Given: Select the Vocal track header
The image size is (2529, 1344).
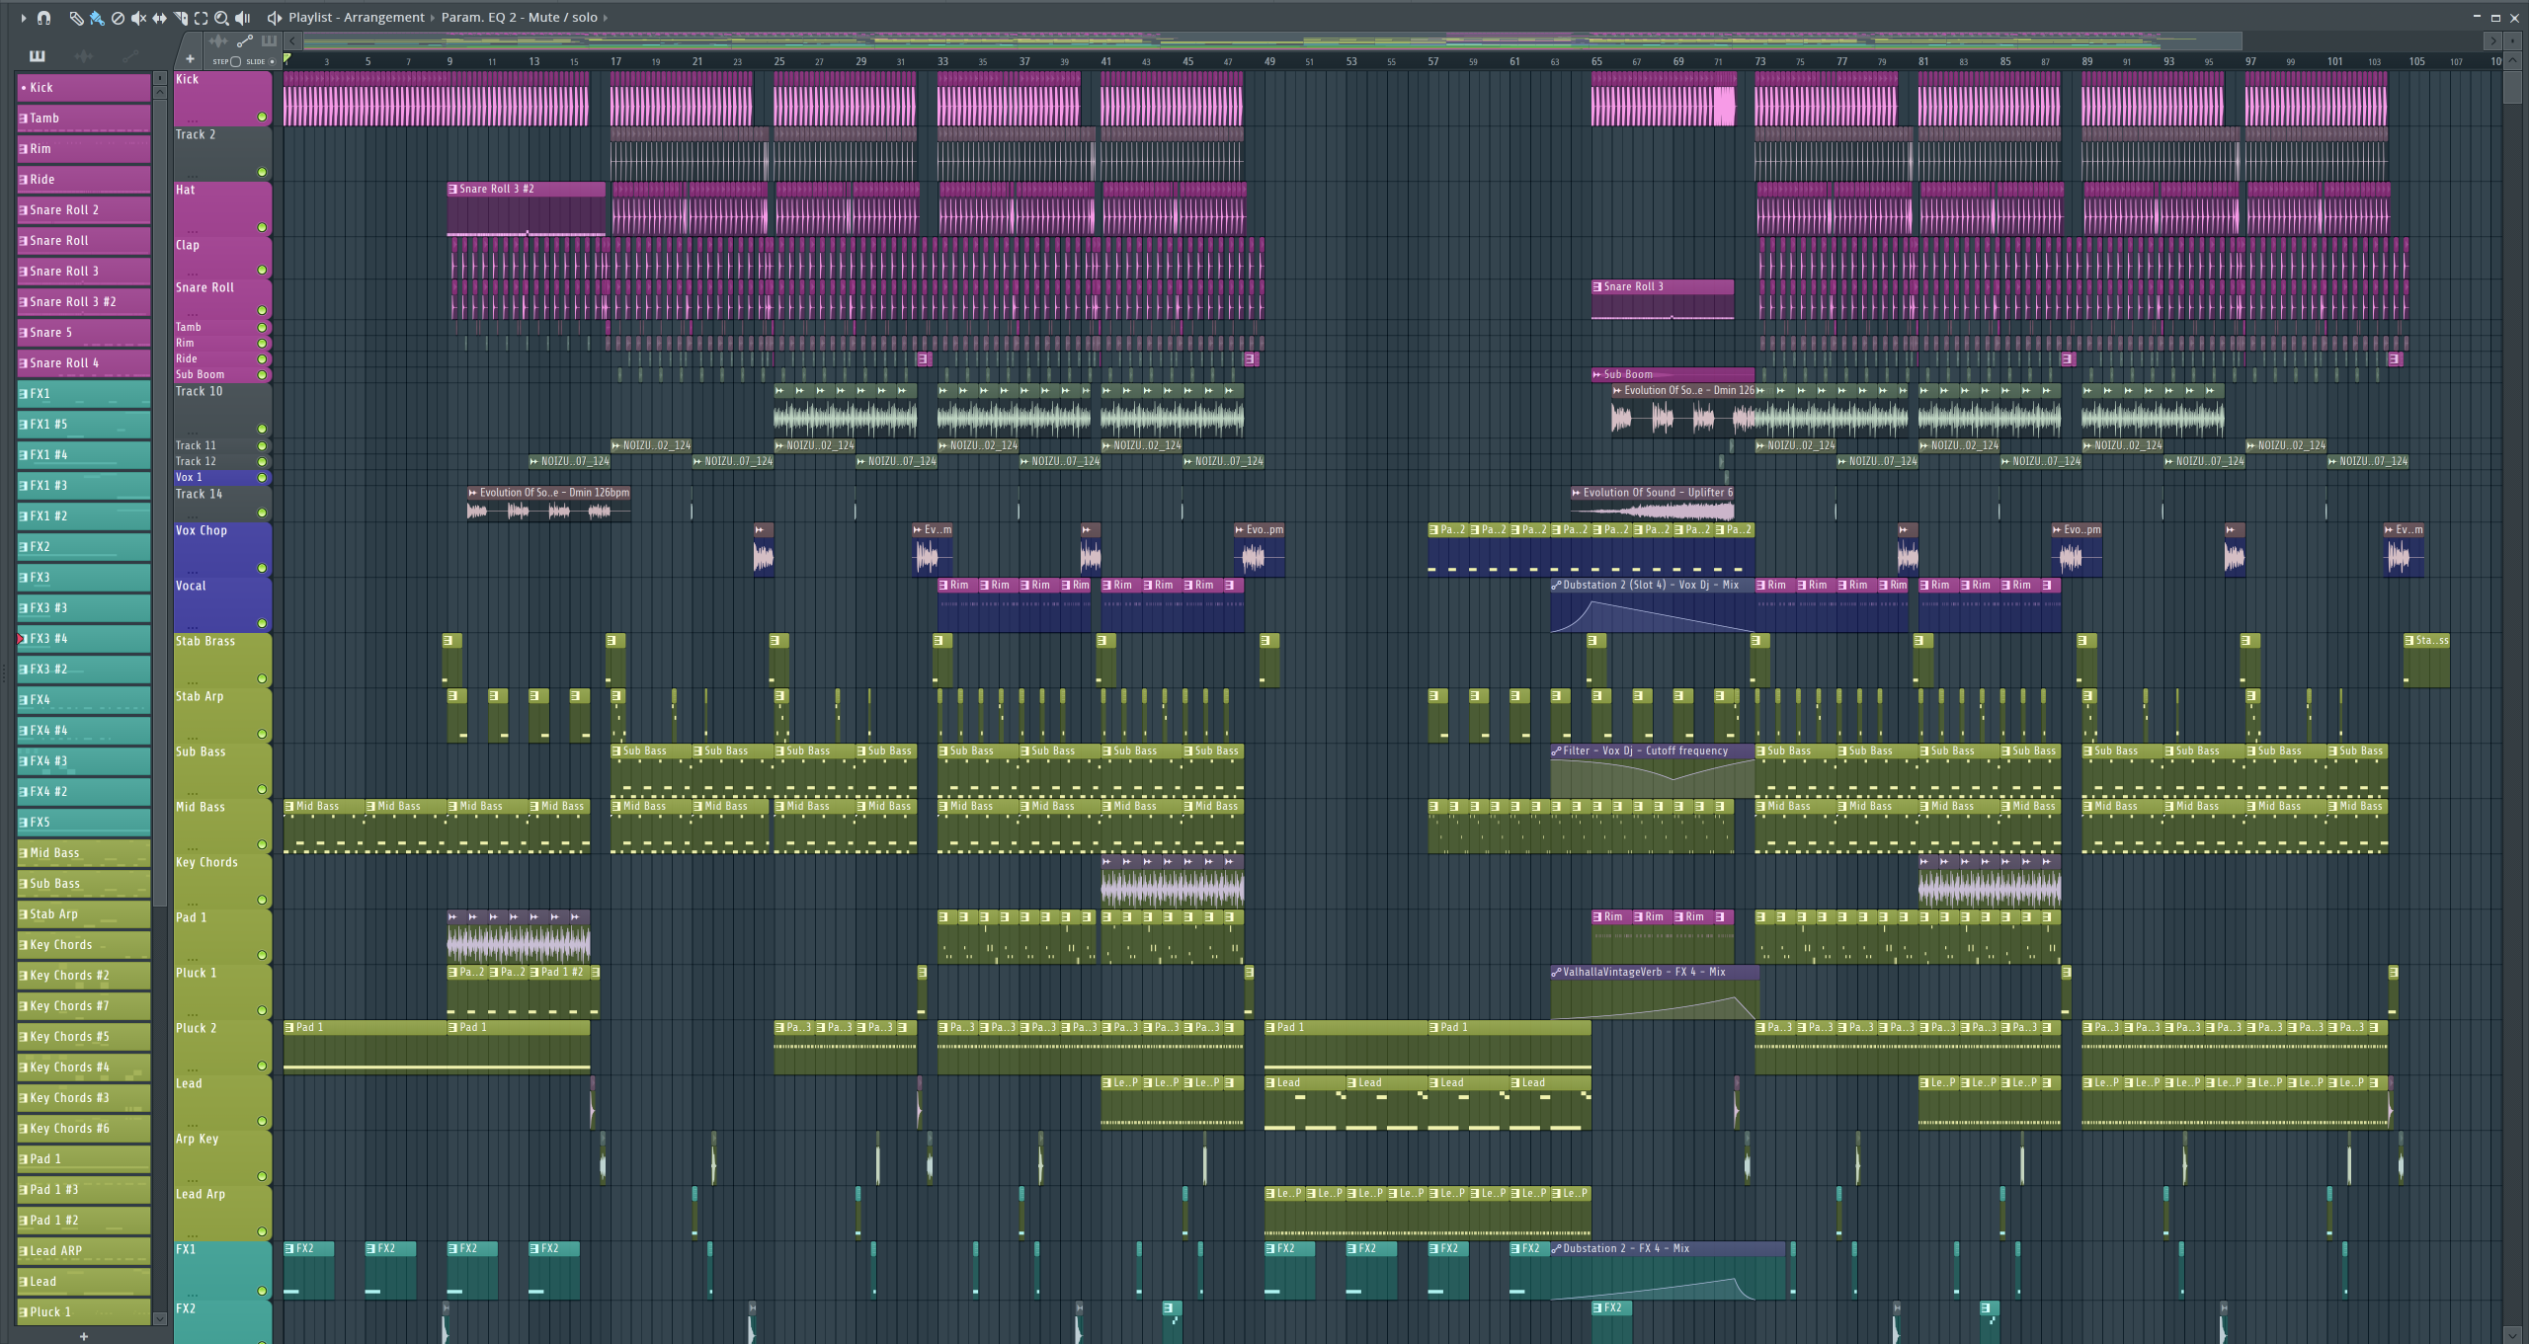Looking at the screenshot, I should (x=222, y=604).
